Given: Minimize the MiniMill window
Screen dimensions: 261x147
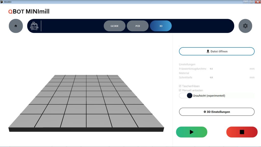Looking at the screenshot, I should [x=246, y=2].
